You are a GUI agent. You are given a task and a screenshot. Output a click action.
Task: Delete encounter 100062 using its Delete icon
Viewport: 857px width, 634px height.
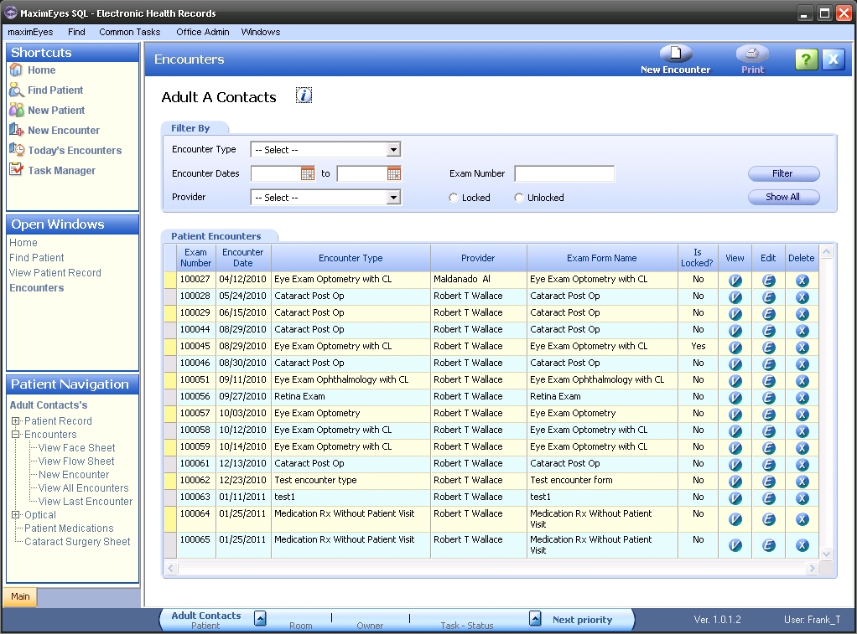tap(802, 482)
